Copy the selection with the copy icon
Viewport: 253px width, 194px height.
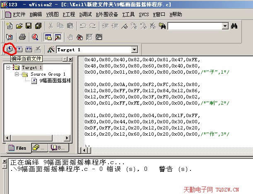point(60,26)
